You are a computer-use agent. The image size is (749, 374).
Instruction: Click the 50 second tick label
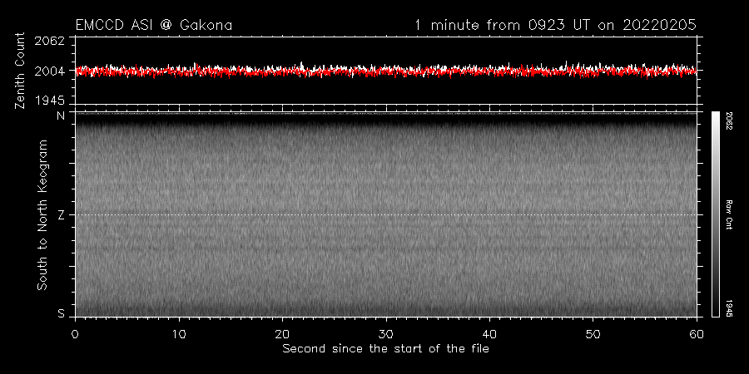[x=593, y=333]
